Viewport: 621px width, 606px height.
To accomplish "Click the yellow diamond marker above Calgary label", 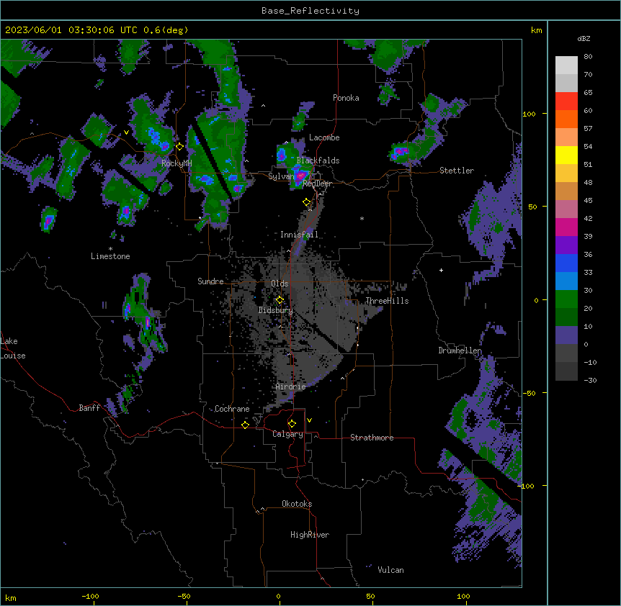I will point(292,424).
